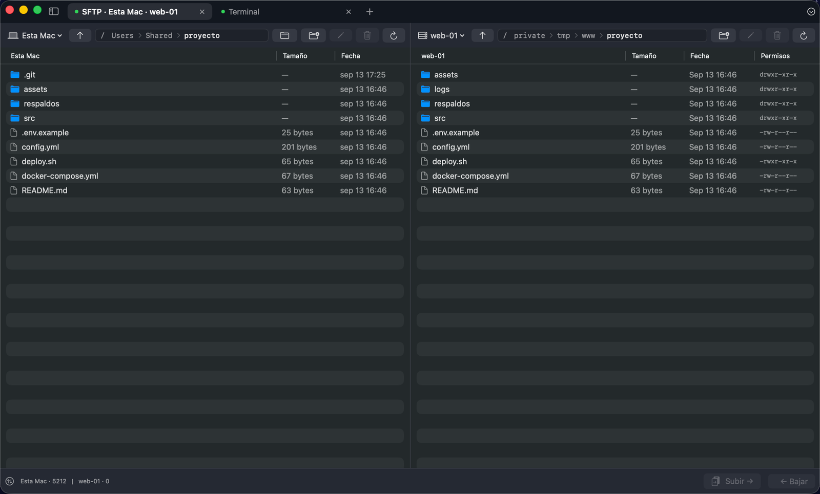Viewport: 820px width, 494px height.
Task: Select deploy.sh in the Esta Mac pane
Action: [205, 161]
